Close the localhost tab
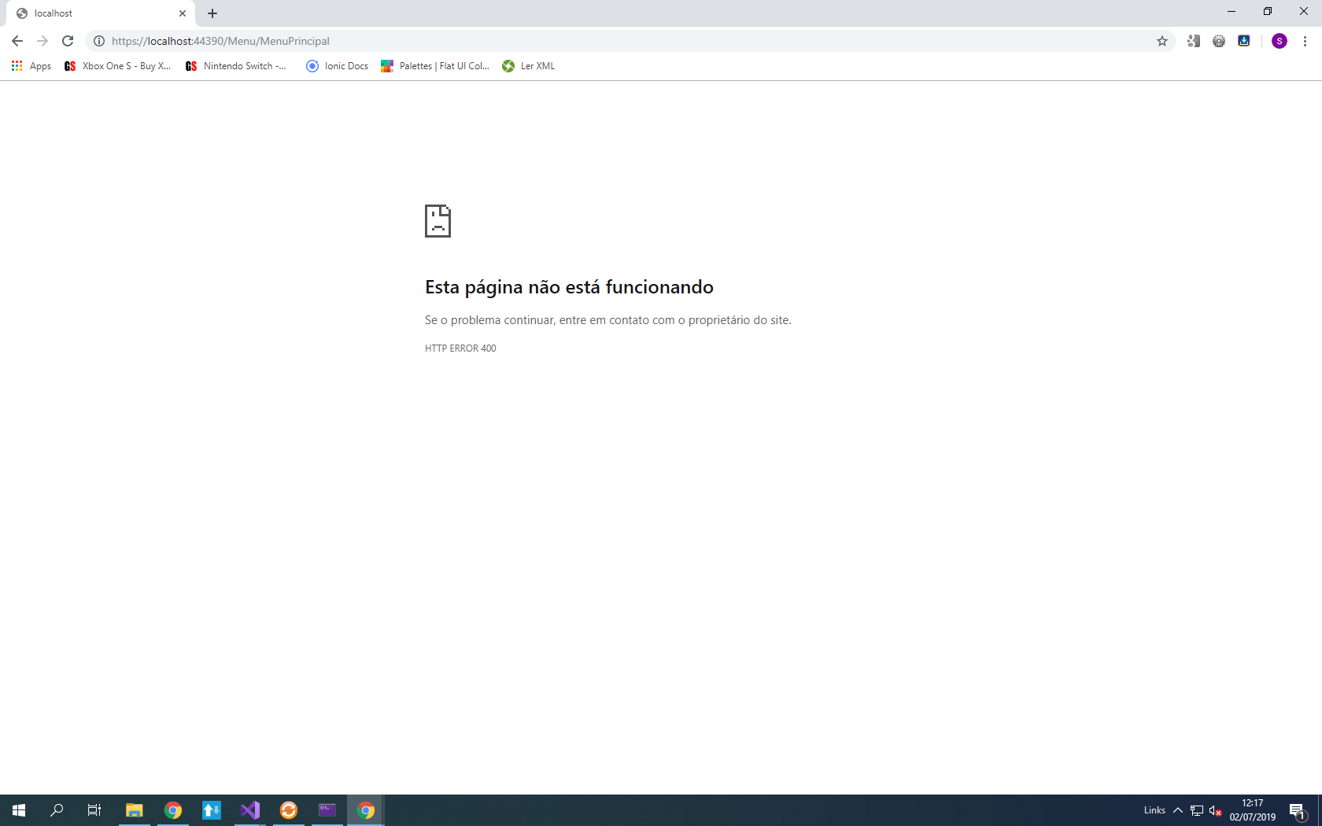1322x826 pixels. [183, 13]
